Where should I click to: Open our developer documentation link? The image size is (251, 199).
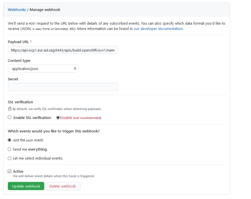158,29
